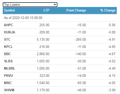The height and width of the screenshot is (94, 120).
Task: Open the BBC stock symbol
Action: pos(7,54)
